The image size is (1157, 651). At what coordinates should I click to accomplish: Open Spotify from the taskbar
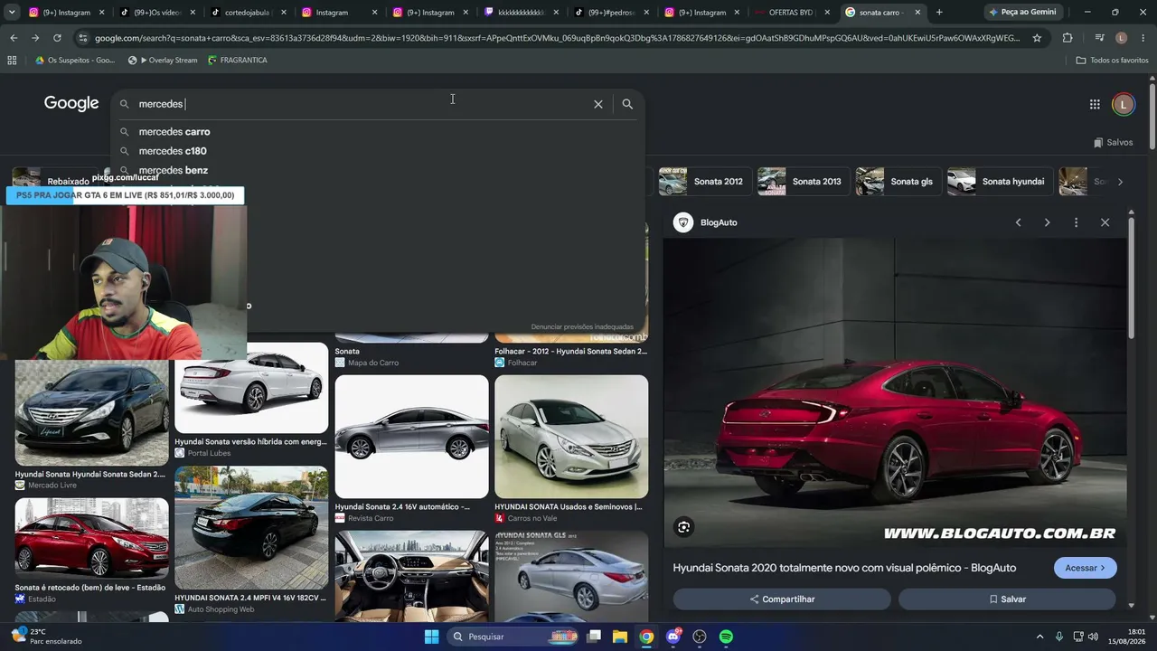click(x=726, y=637)
